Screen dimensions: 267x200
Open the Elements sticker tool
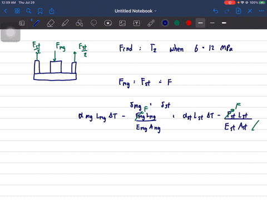pos(108,23)
